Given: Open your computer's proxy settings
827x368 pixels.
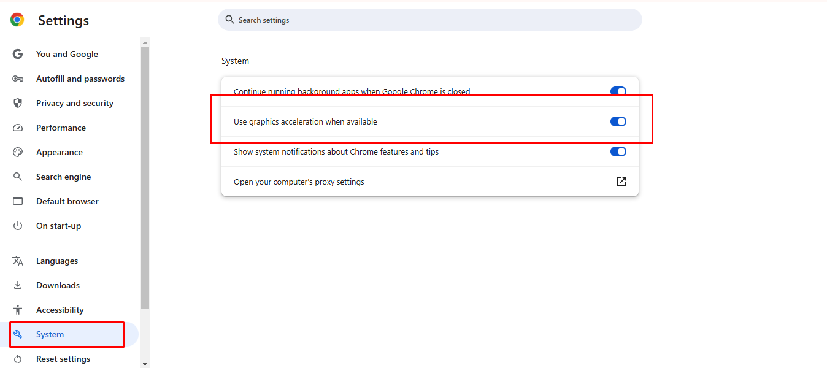Looking at the screenshot, I should click(x=621, y=182).
